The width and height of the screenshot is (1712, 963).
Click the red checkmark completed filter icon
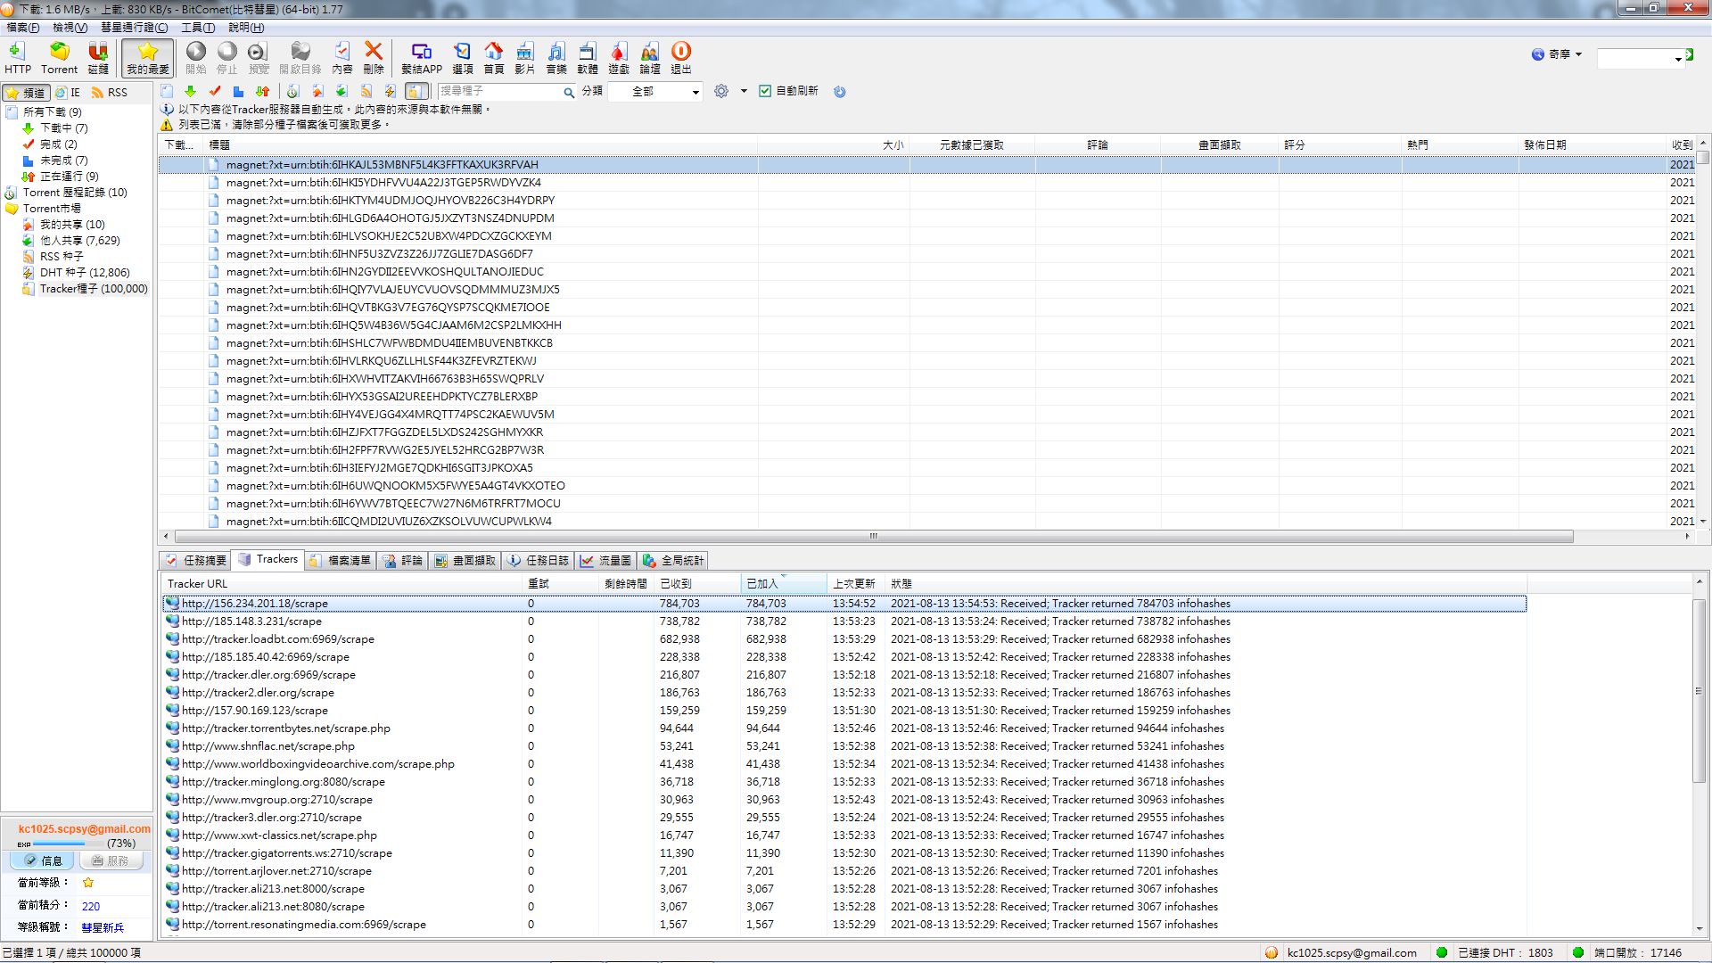[215, 91]
